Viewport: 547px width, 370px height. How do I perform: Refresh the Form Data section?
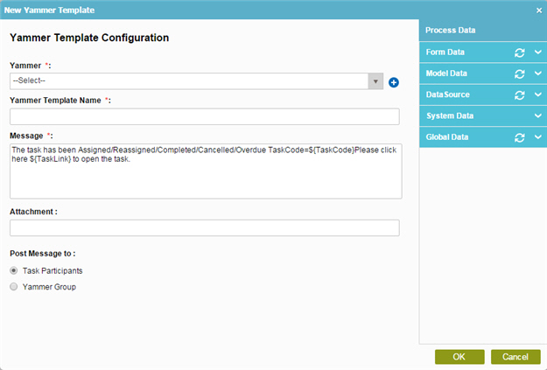click(520, 52)
